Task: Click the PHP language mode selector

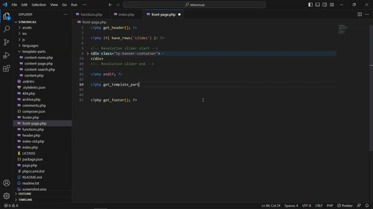Action: (329, 206)
